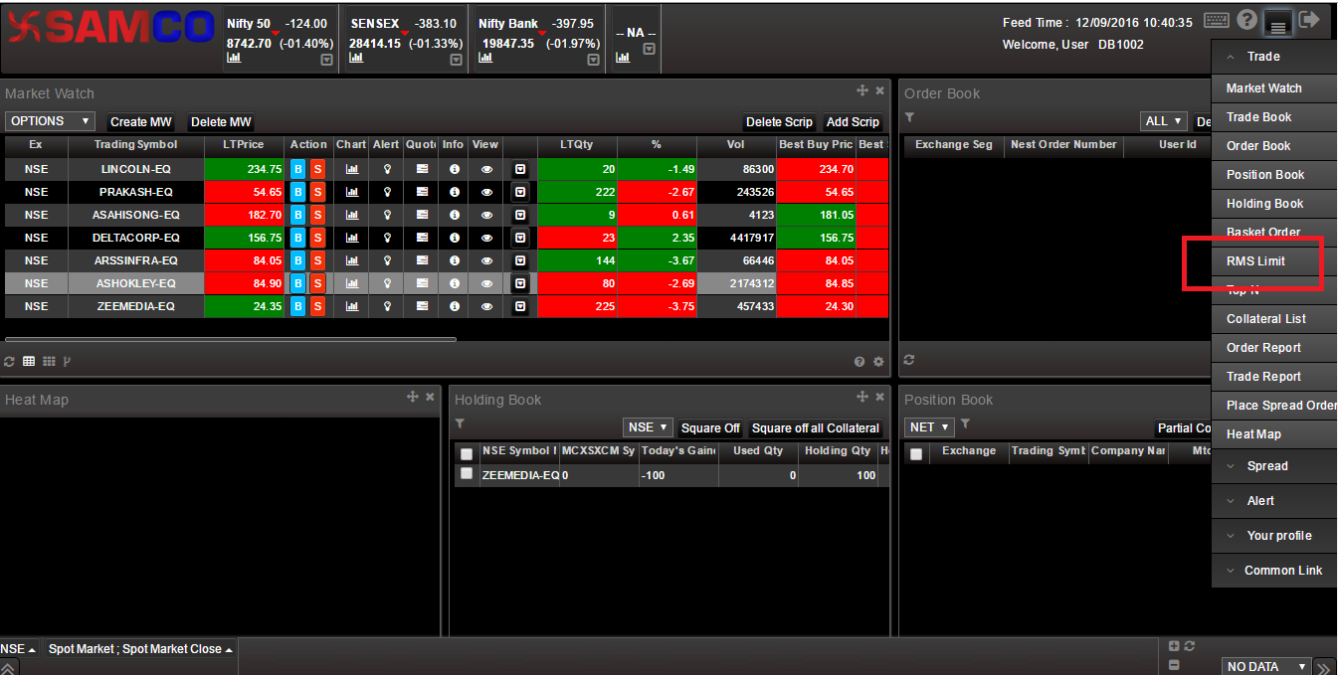Toggle view eye icon for ASAHISONG-EQ

(x=486, y=215)
